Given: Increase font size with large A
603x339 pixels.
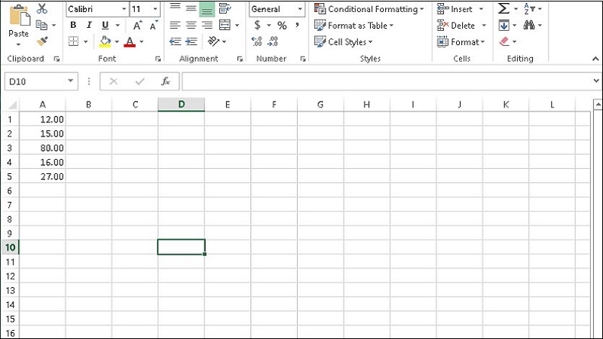Looking at the screenshot, I should tap(137, 26).
